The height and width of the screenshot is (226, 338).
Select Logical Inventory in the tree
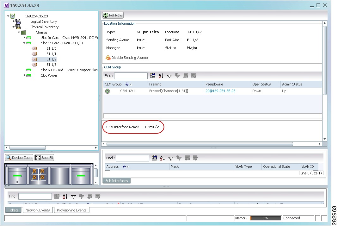(43, 22)
